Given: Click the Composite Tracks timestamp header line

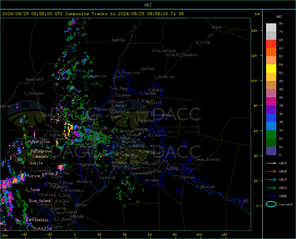Looking at the screenshot, I should [93, 14].
